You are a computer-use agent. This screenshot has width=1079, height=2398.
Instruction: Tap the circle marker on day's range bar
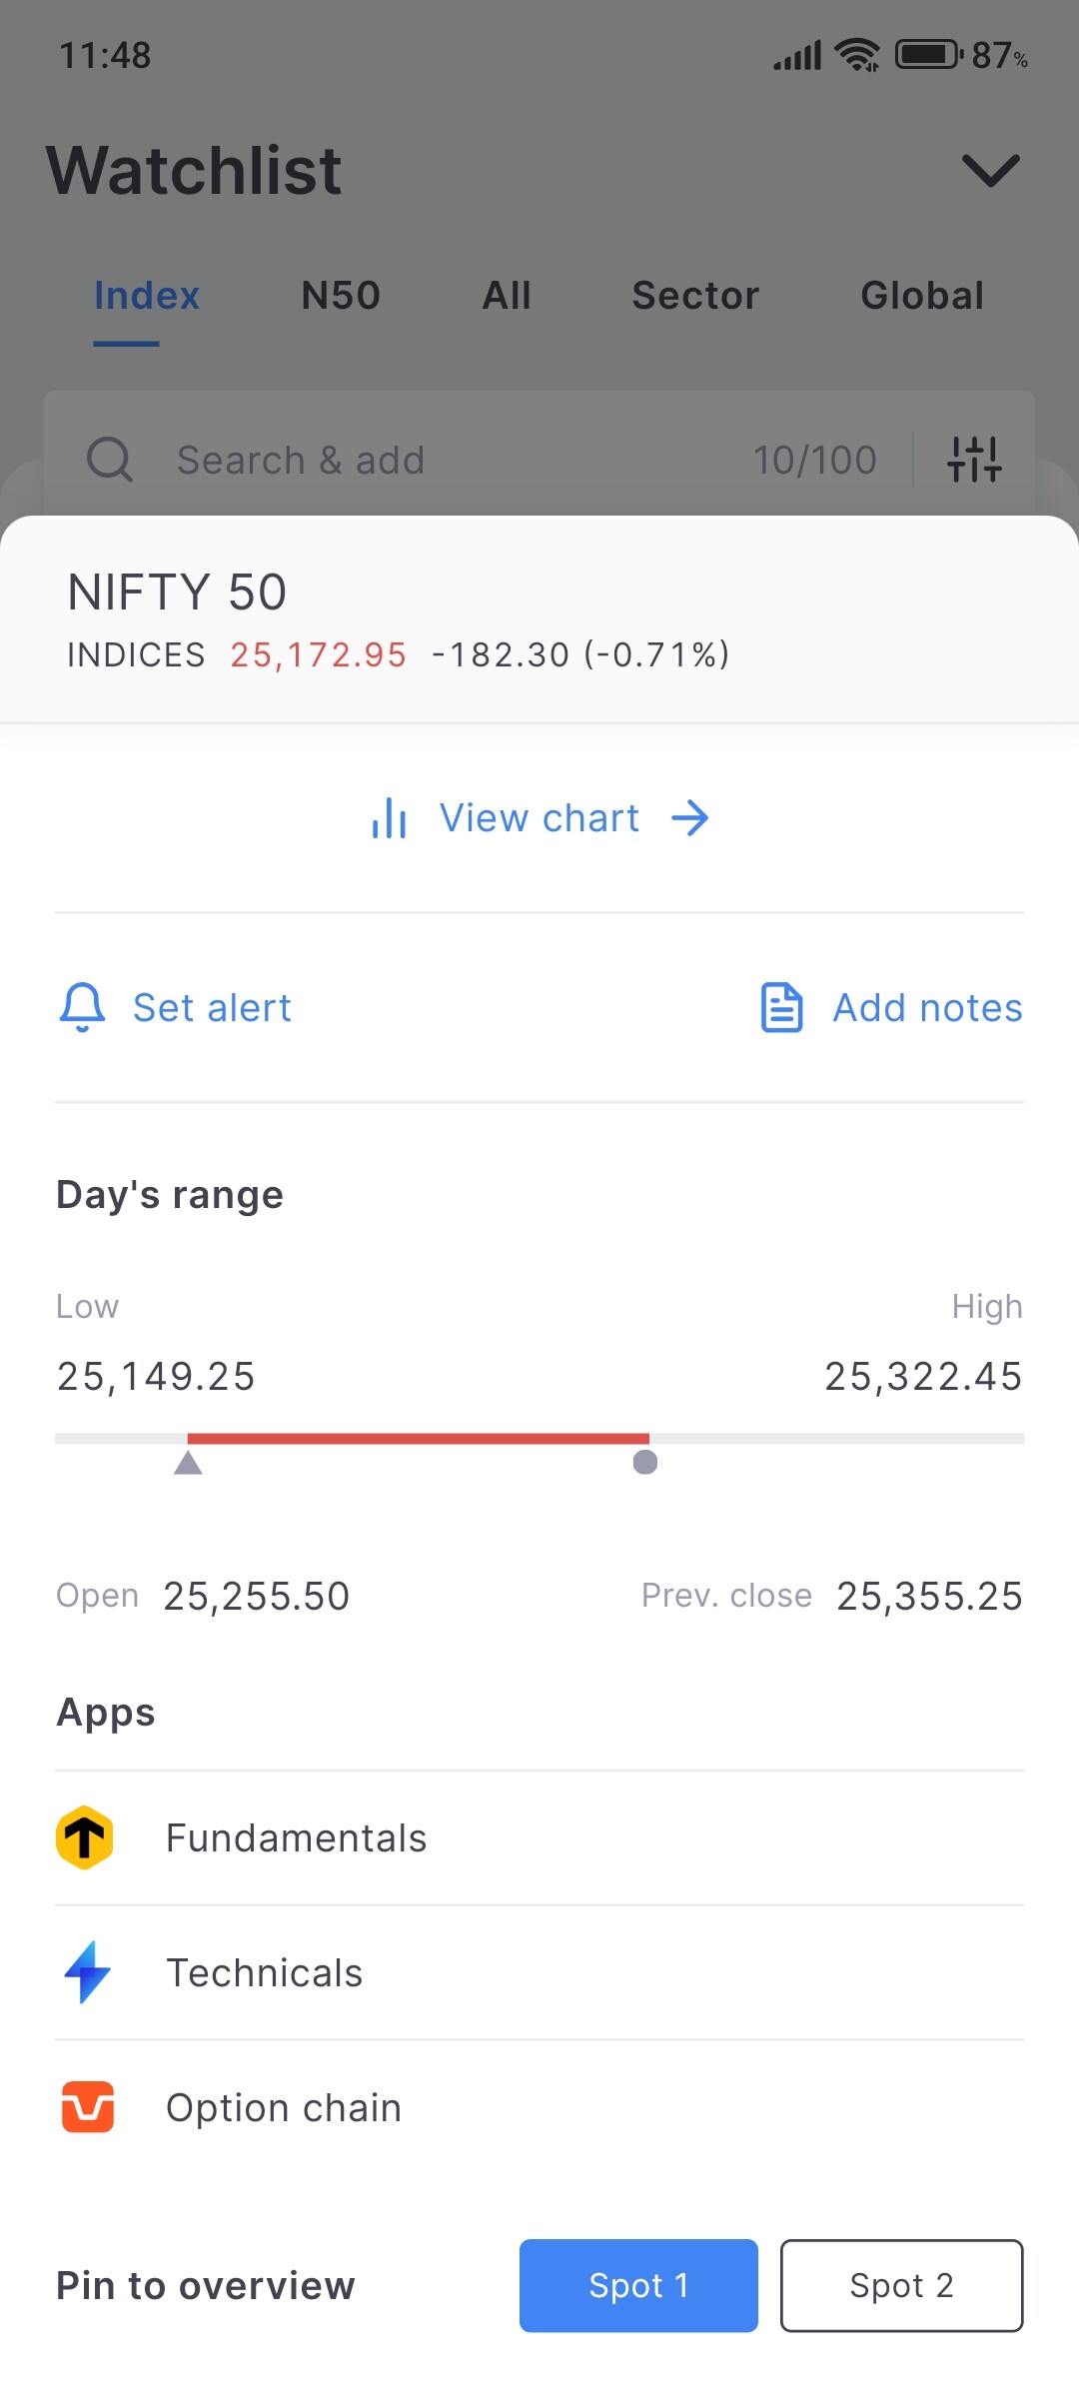coord(645,1462)
